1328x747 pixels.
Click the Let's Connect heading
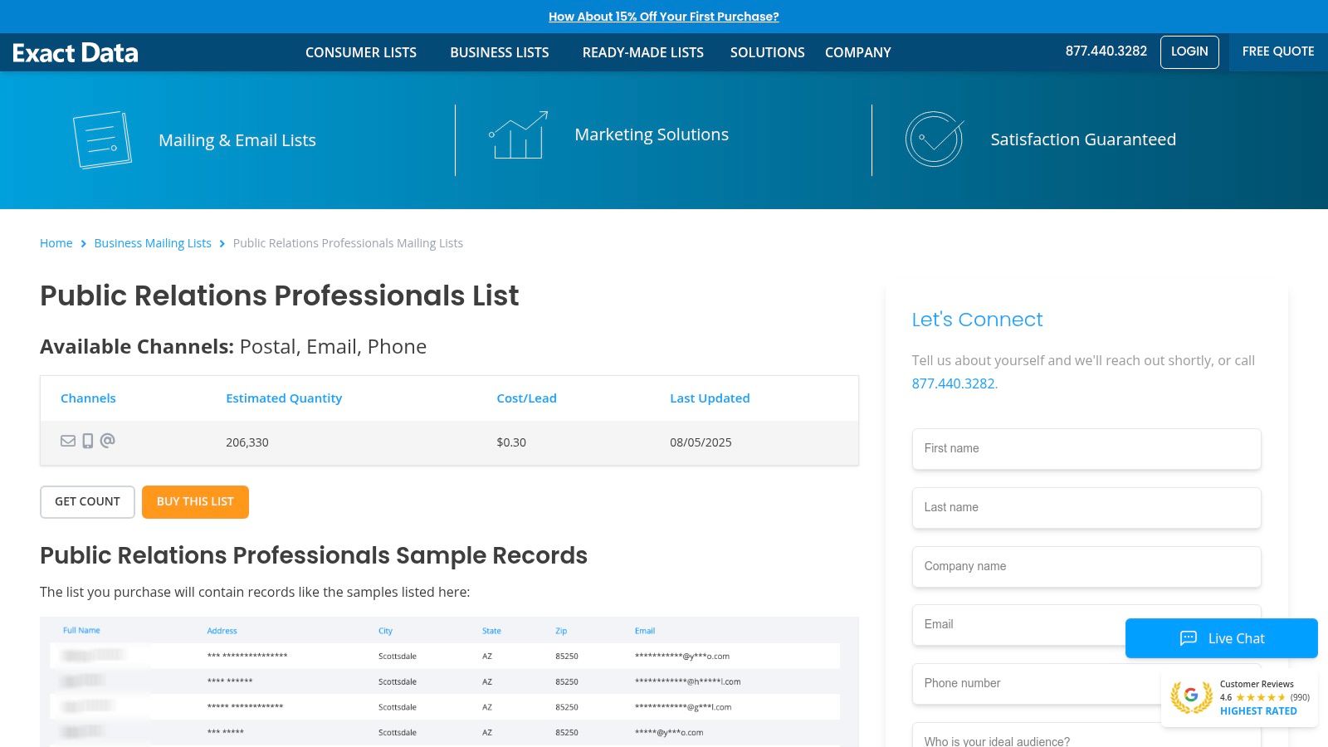[x=977, y=320]
